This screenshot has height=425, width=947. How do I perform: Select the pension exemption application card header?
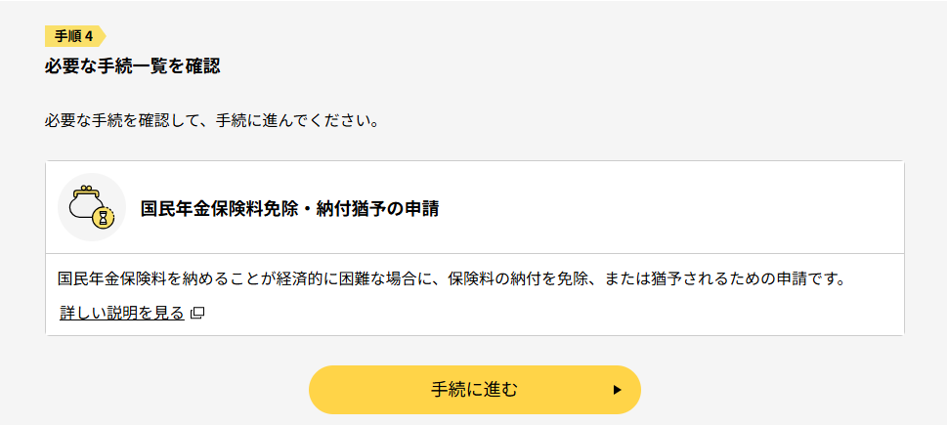tap(475, 207)
